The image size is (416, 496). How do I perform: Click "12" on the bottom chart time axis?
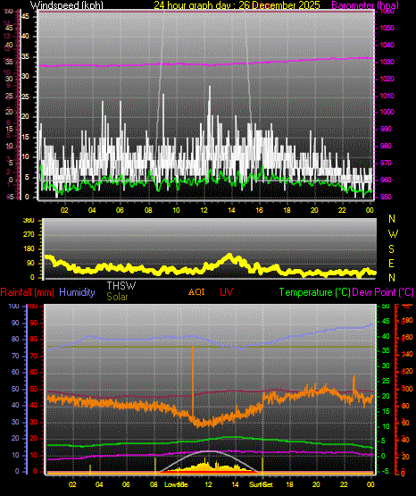tap(208, 484)
